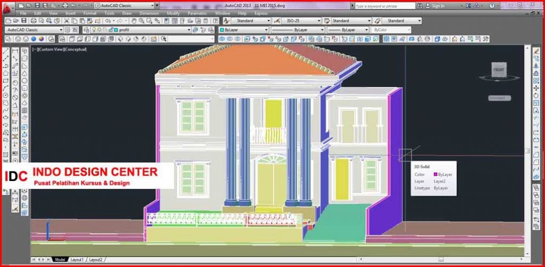Open the toolbar AutoCAD Classic workspace dropdown
Image resolution: width=545 pixels, height=267 pixels.
tap(34, 30)
